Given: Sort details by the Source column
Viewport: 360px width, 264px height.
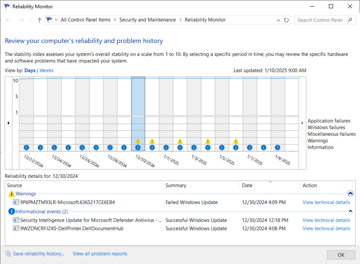Looking at the screenshot, I should tap(84, 185).
